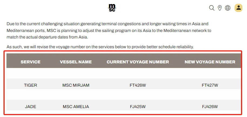Select new voyage number FT427W
Image resolution: width=247 pixels, height=117 pixels.
(210, 85)
